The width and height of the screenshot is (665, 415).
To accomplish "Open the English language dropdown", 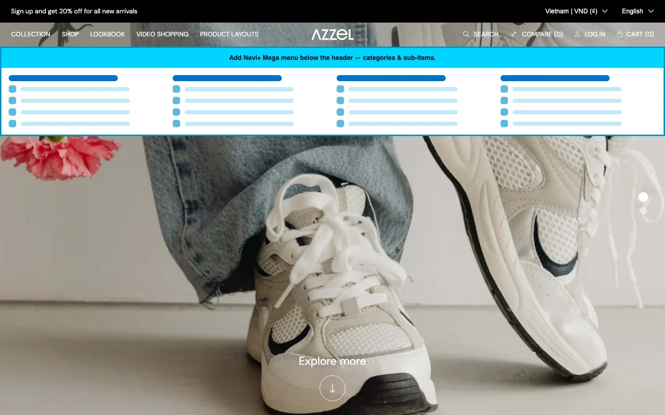I will point(638,11).
